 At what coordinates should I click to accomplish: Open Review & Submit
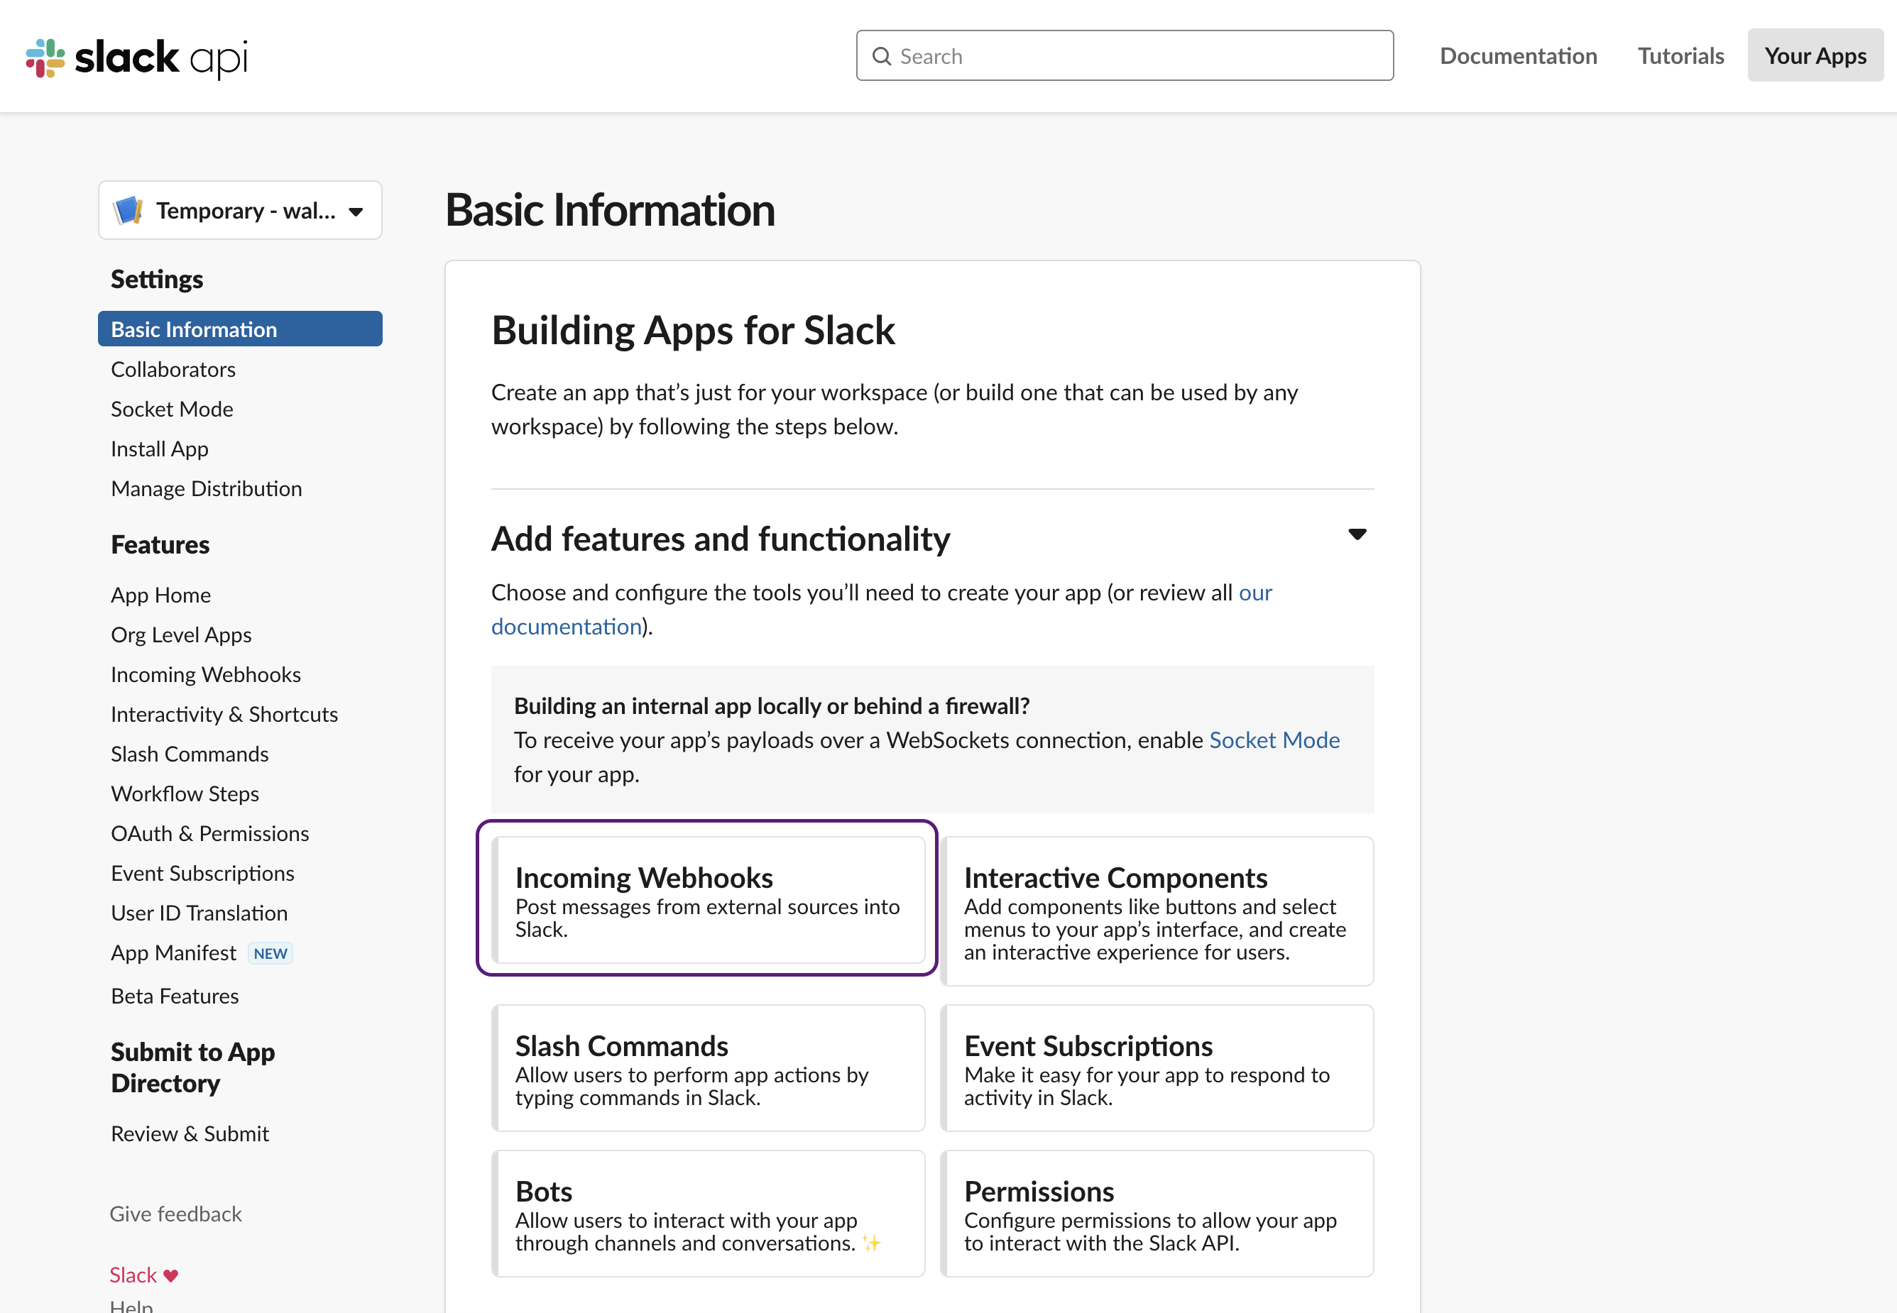click(190, 1133)
